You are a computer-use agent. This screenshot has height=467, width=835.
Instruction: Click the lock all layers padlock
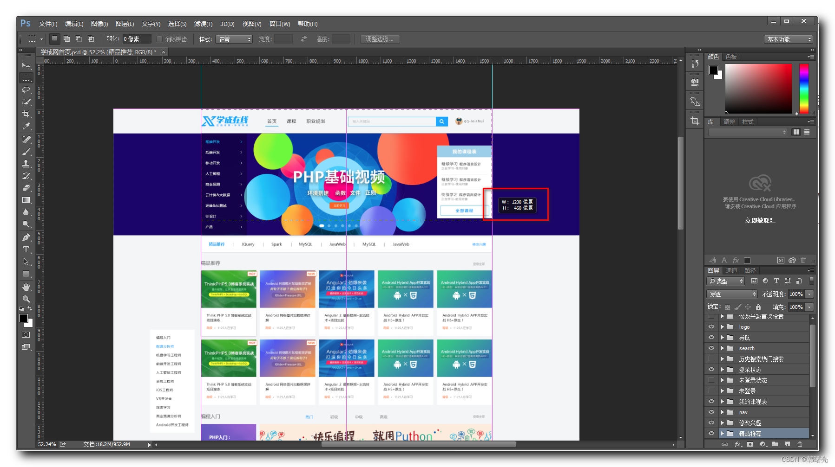758,307
